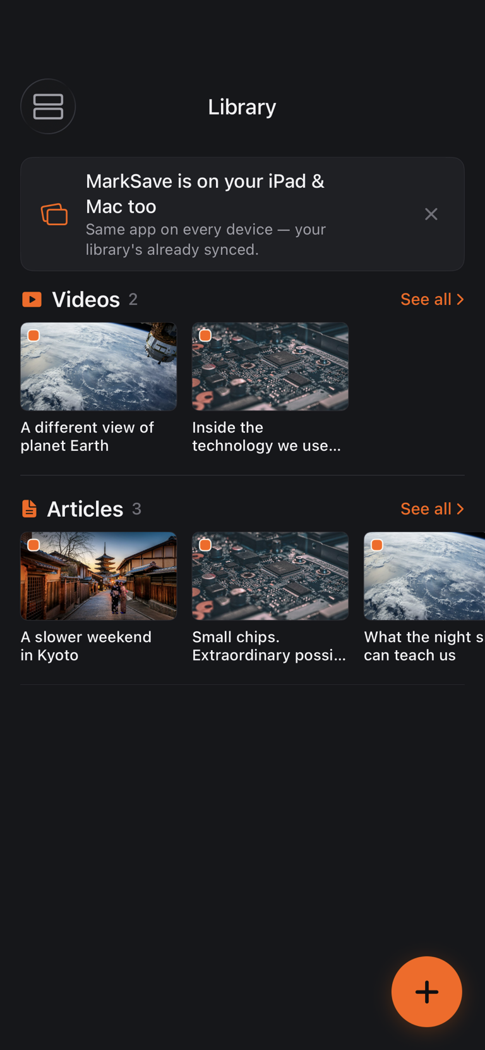This screenshot has width=485, height=1050.
Task: Tap the devices icon in sync banner
Action: point(54,214)
